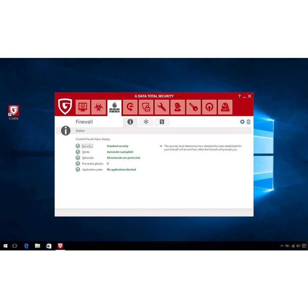
Task: Select the Virus protection biohazard icon
Action: [98, 107]
